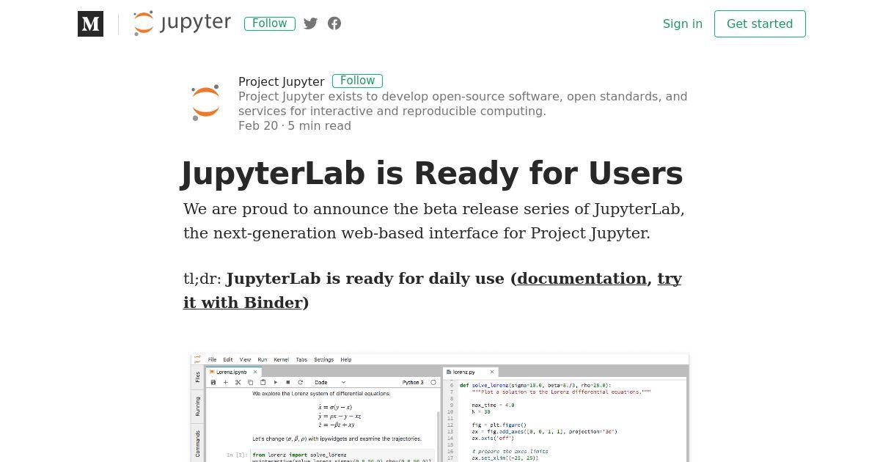Open Edit menu in JupyterLab screenshot
880x462 pixels.
(228, 359)
